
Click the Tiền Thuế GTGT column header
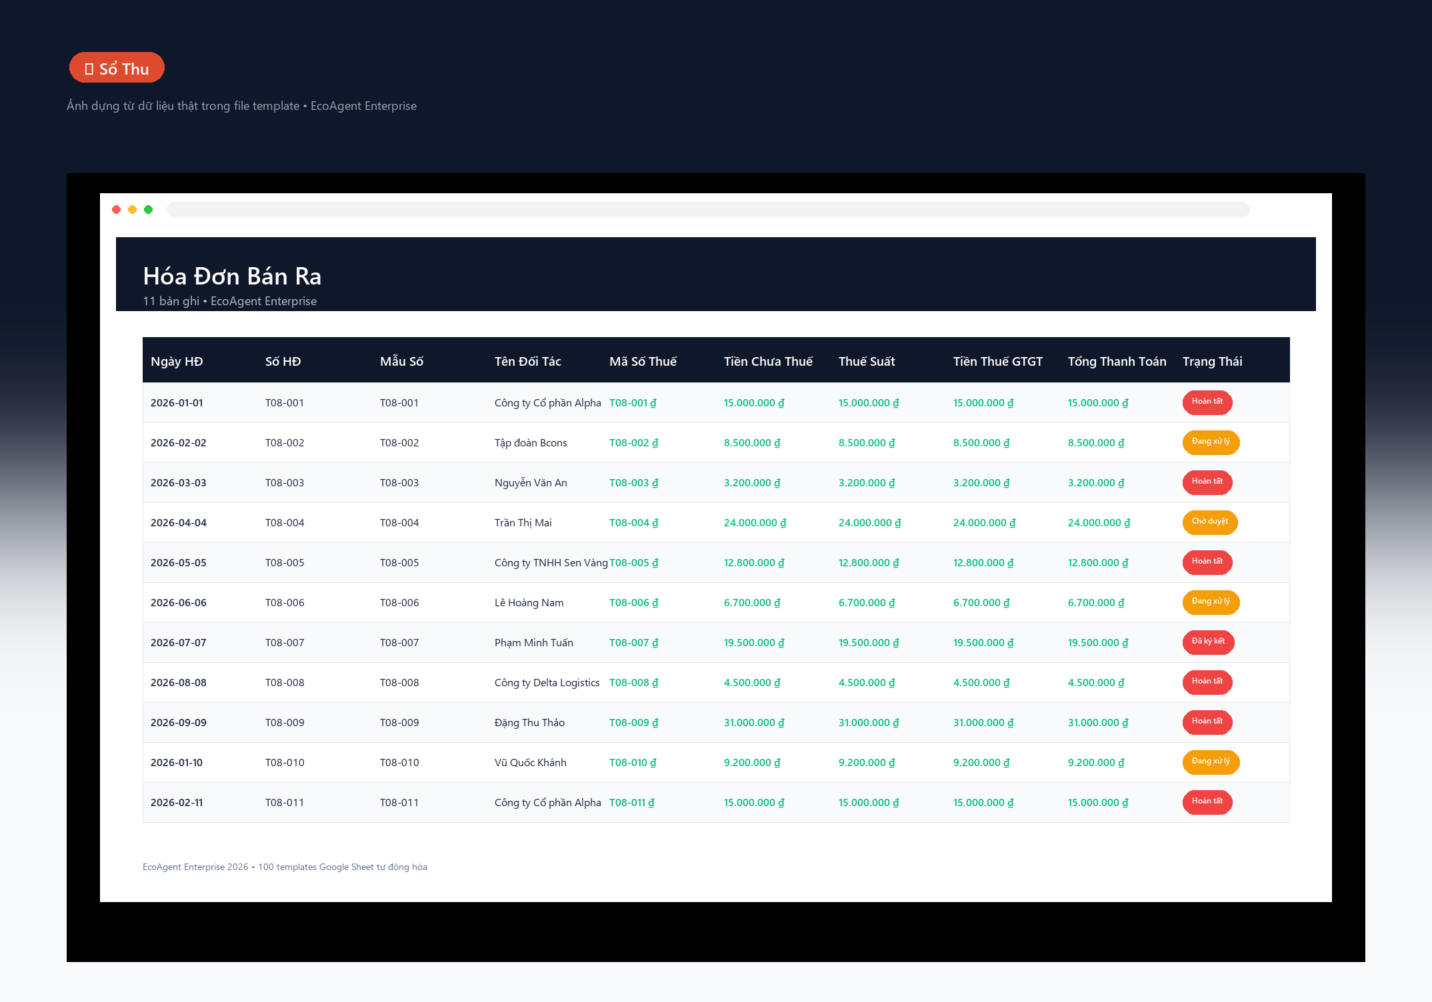tap(997, 361)
